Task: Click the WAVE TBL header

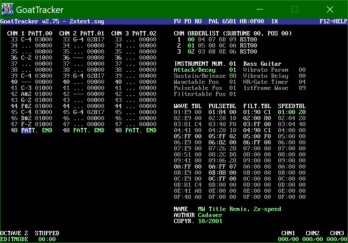Action: 187,105
